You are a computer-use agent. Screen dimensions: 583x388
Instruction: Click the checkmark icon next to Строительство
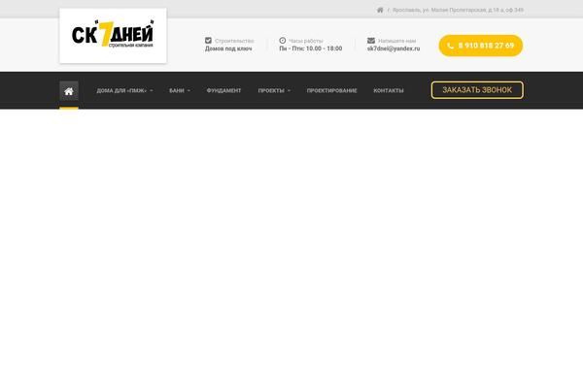[x=208, y=41]
